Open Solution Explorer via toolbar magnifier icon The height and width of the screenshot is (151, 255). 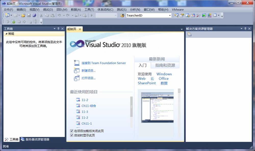coord(176,15)
